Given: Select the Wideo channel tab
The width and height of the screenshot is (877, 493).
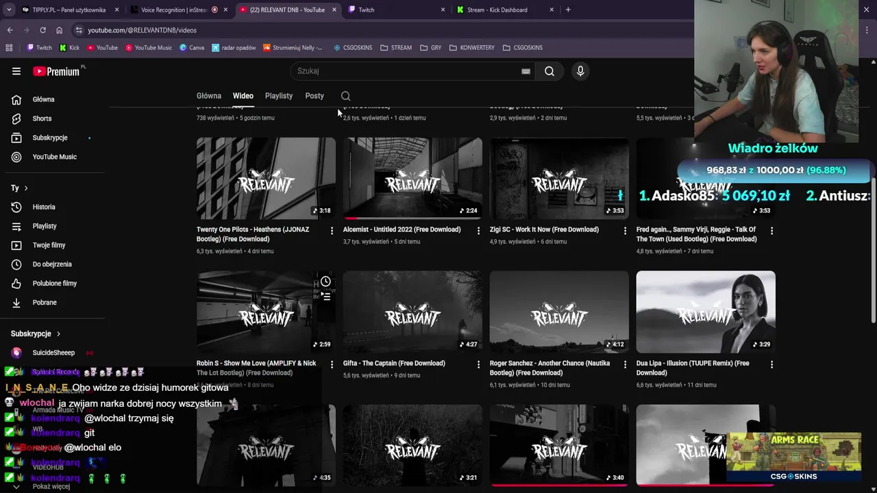Looking at the screenshot, I should click(243, 96).
